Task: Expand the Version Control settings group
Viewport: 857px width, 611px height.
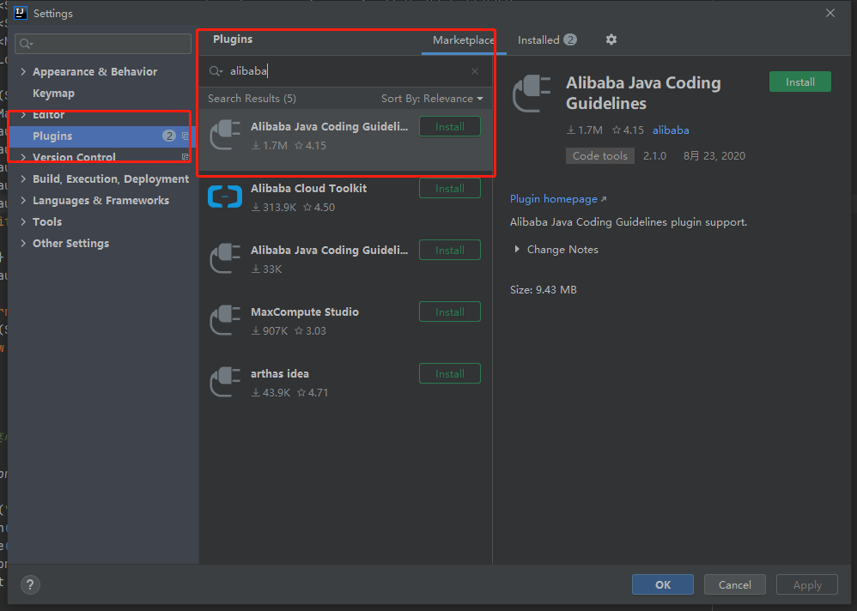Action: click(x=23, y=157)
